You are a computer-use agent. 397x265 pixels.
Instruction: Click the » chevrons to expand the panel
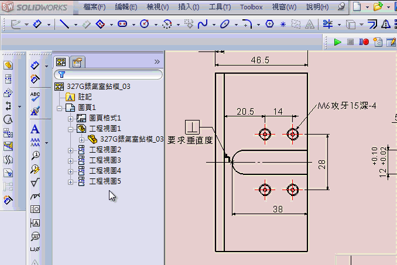click(x=157, y=61)
